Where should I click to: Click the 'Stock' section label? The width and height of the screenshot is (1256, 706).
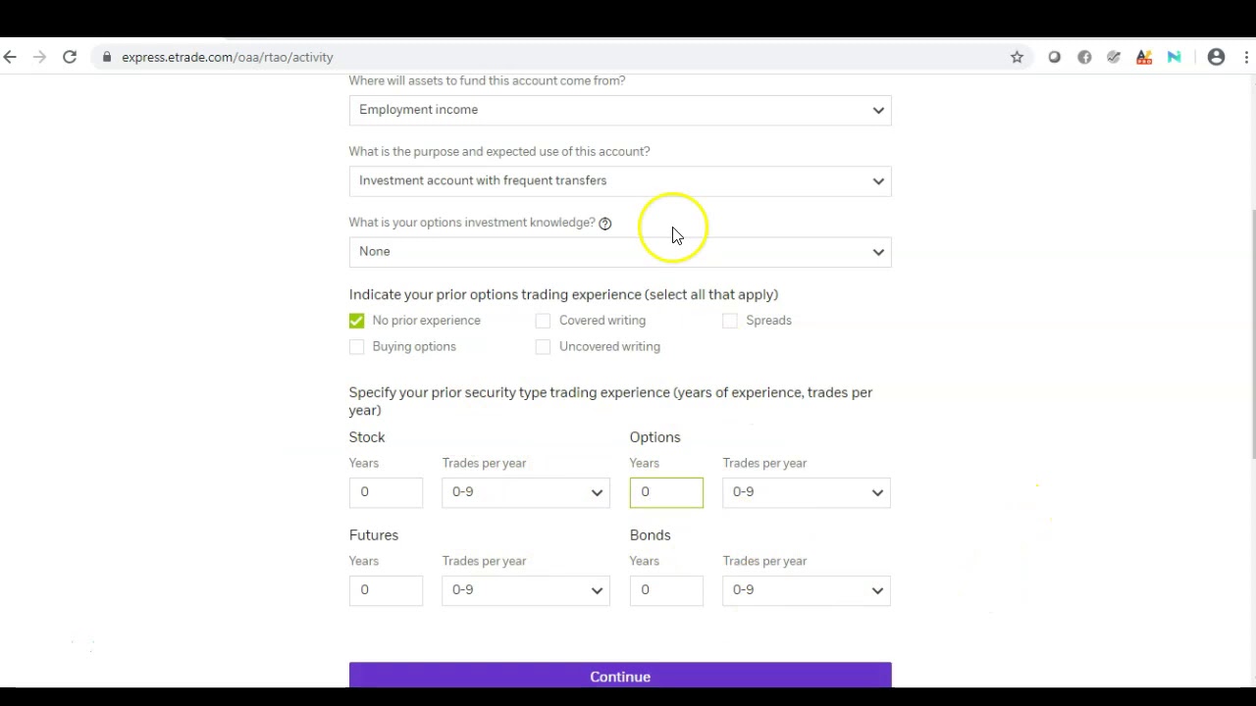coord(367,437)
